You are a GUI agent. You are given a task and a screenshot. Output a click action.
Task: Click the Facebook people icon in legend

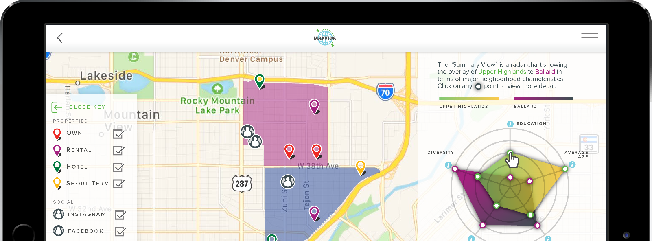click(x=59, y=231)
